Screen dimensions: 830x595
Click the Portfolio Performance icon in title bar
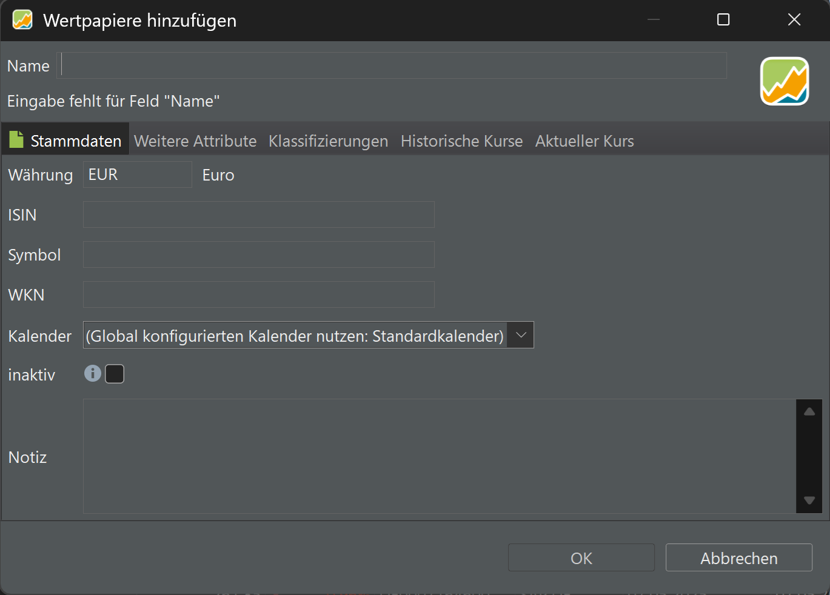[22, 20]
